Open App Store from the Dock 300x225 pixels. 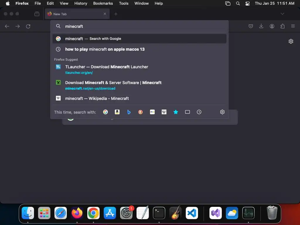[x=110, y=213]
